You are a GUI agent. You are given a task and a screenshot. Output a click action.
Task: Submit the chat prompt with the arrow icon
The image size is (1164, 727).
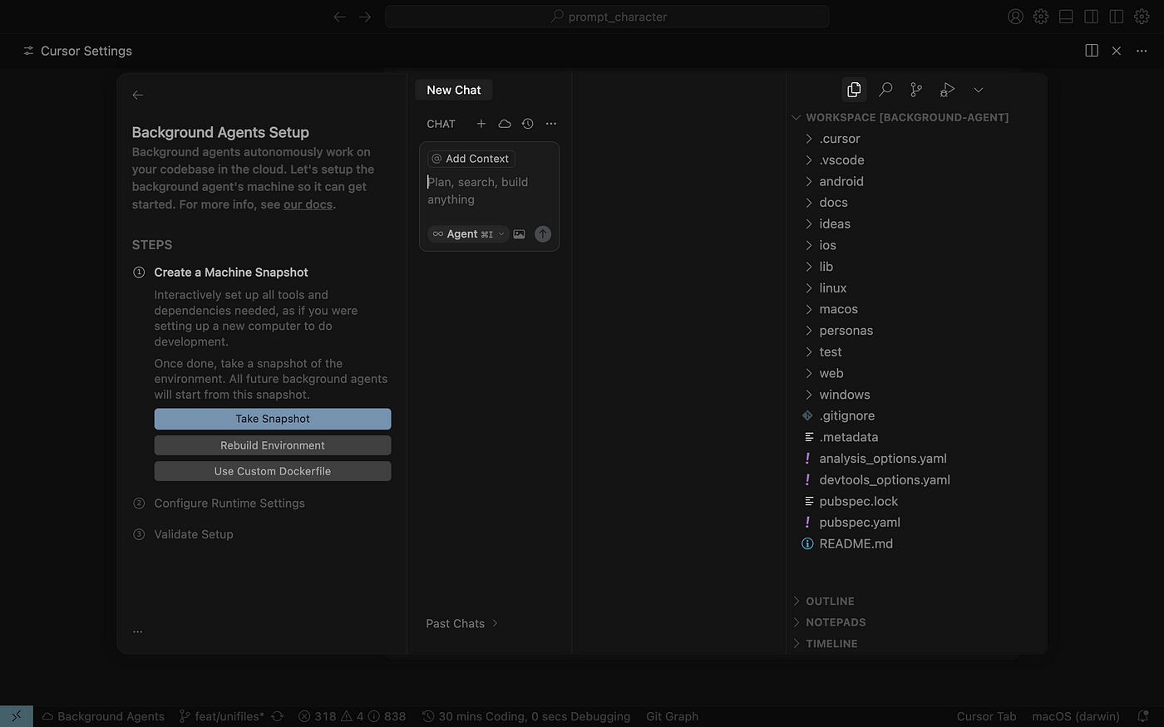point(542,233)
